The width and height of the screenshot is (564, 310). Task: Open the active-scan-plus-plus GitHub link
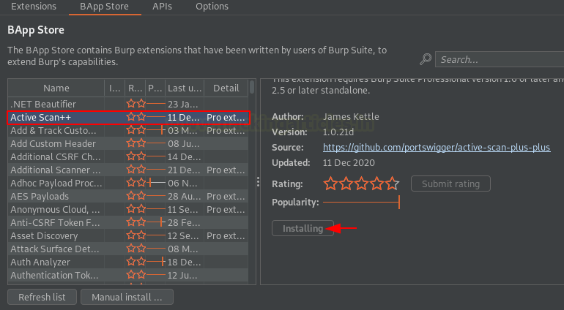click(436, 147)
